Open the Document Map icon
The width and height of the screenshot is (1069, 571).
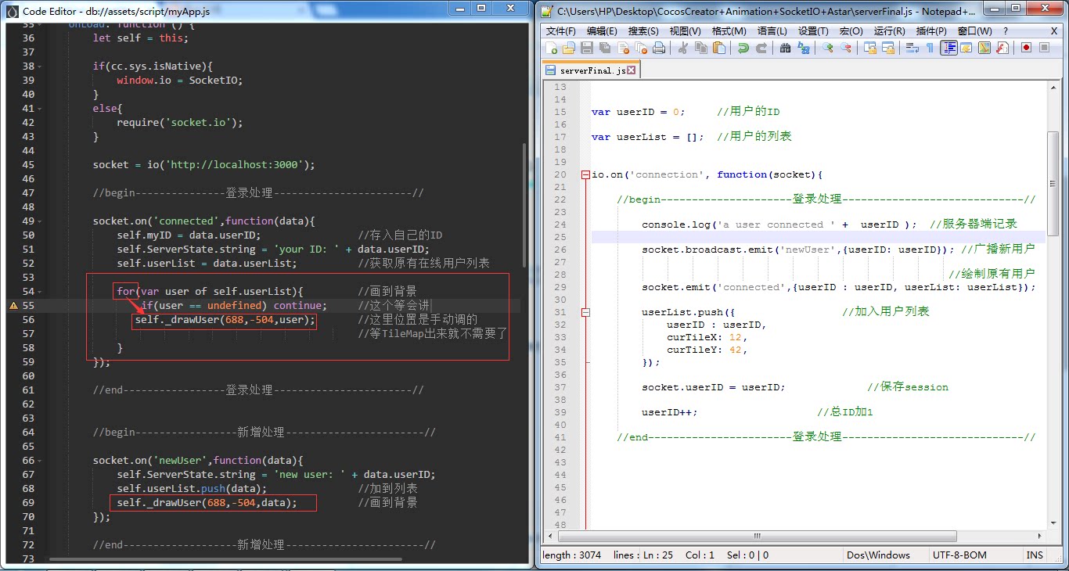pyautogui.click(x=984, y=48)
